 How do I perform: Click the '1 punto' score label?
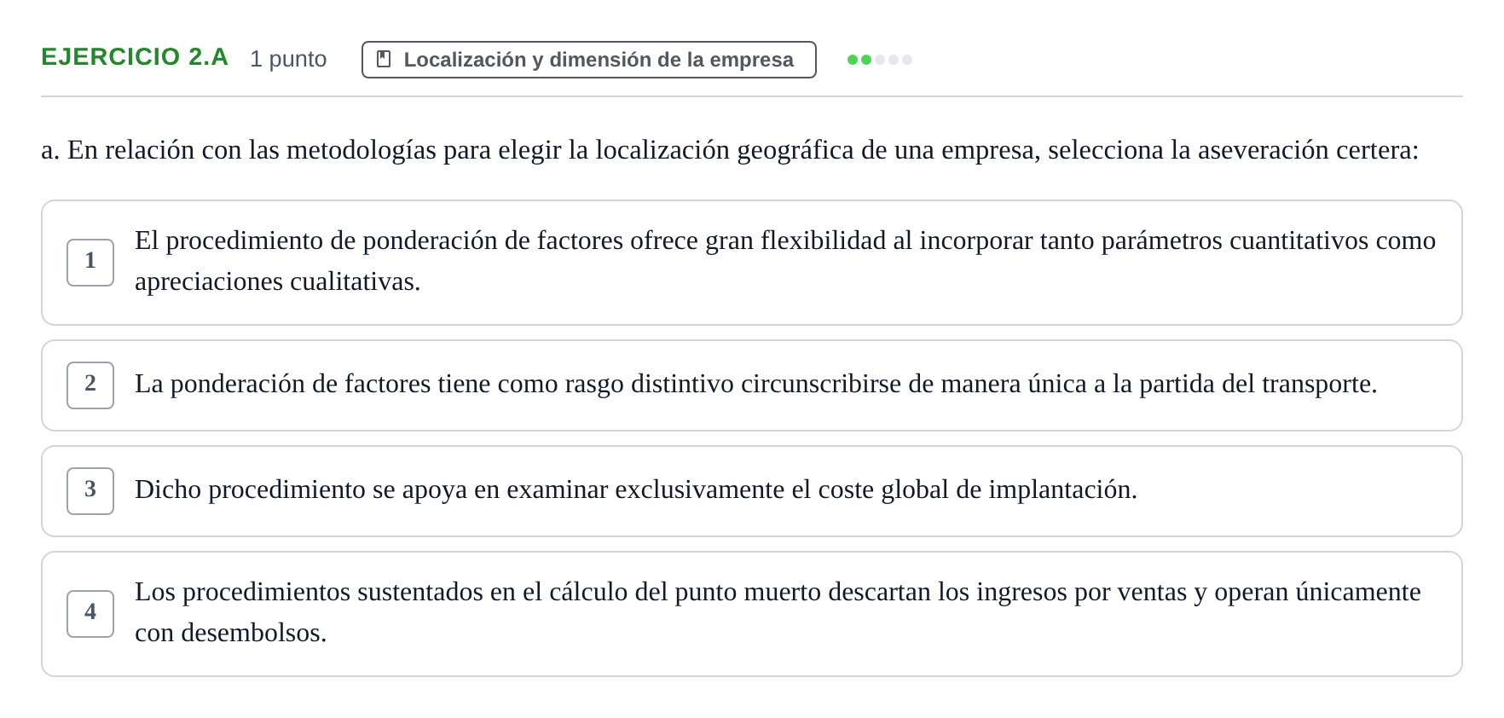click(288, 59)
